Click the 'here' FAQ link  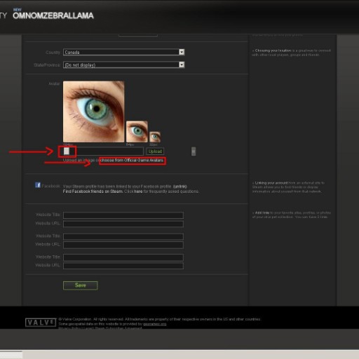point(138,191)
